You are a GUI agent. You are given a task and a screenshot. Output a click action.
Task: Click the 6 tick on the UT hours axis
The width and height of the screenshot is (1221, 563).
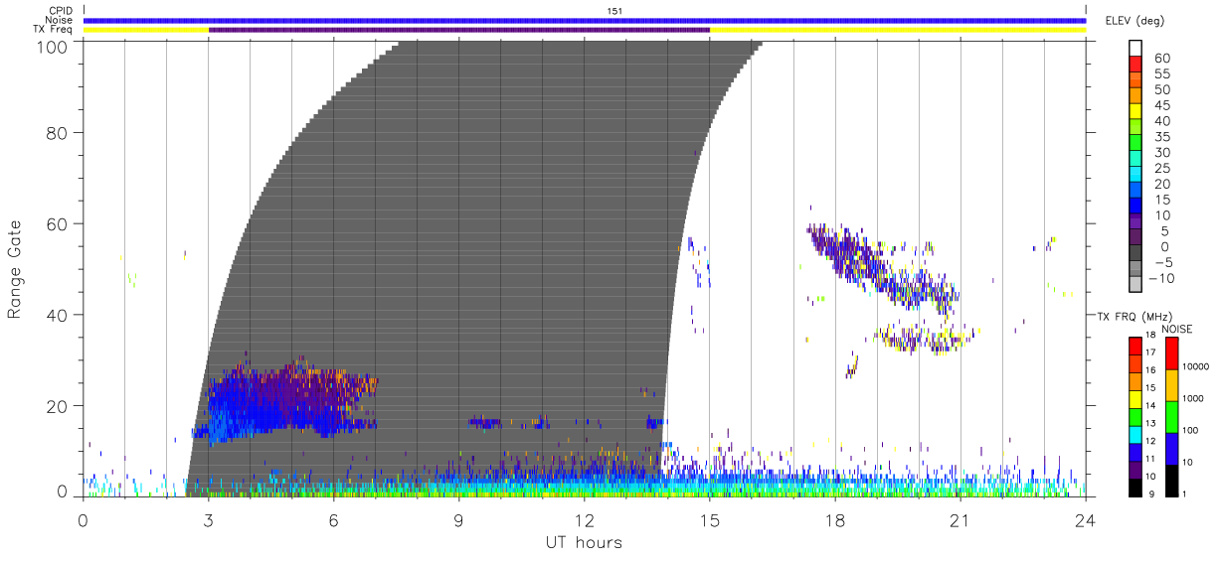(334, 519)
